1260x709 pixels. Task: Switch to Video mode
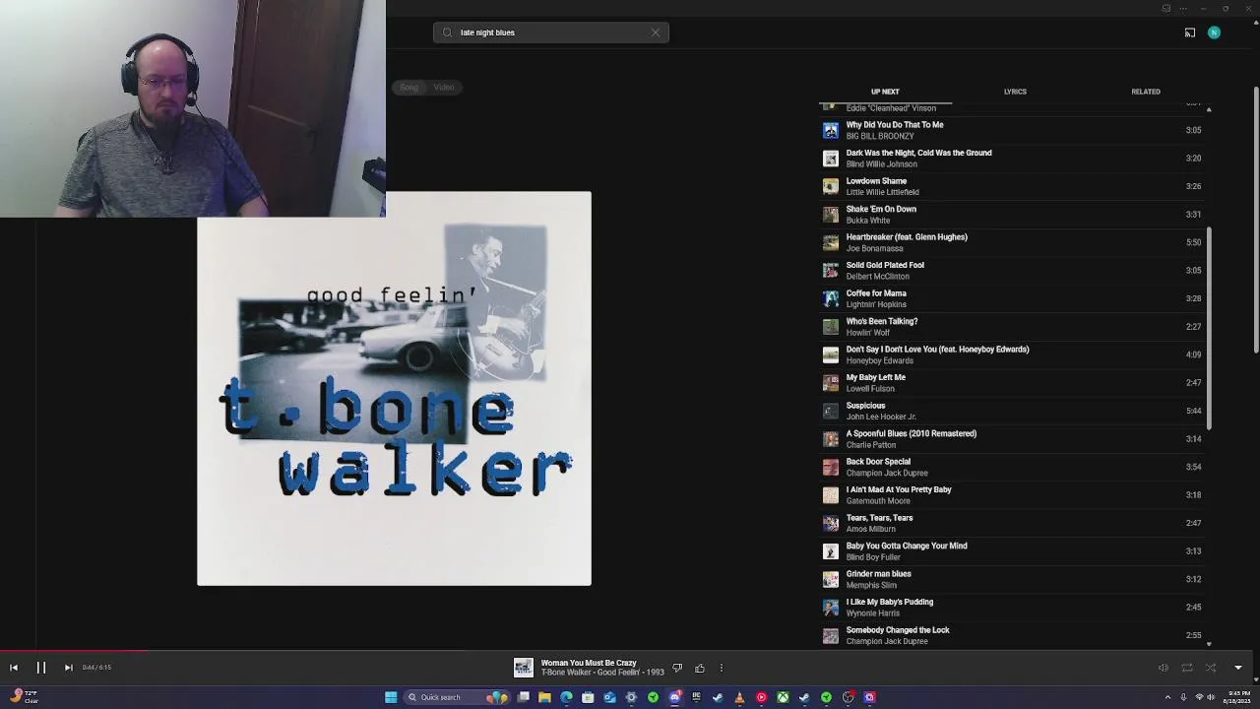click(x=444, y=88)
